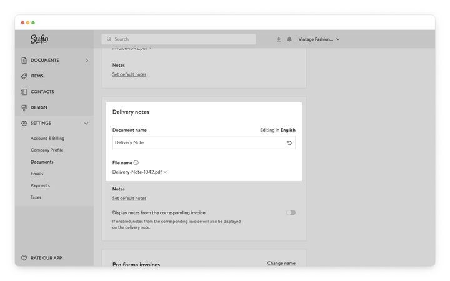Open Payments settings

click(x=40, y=185)
